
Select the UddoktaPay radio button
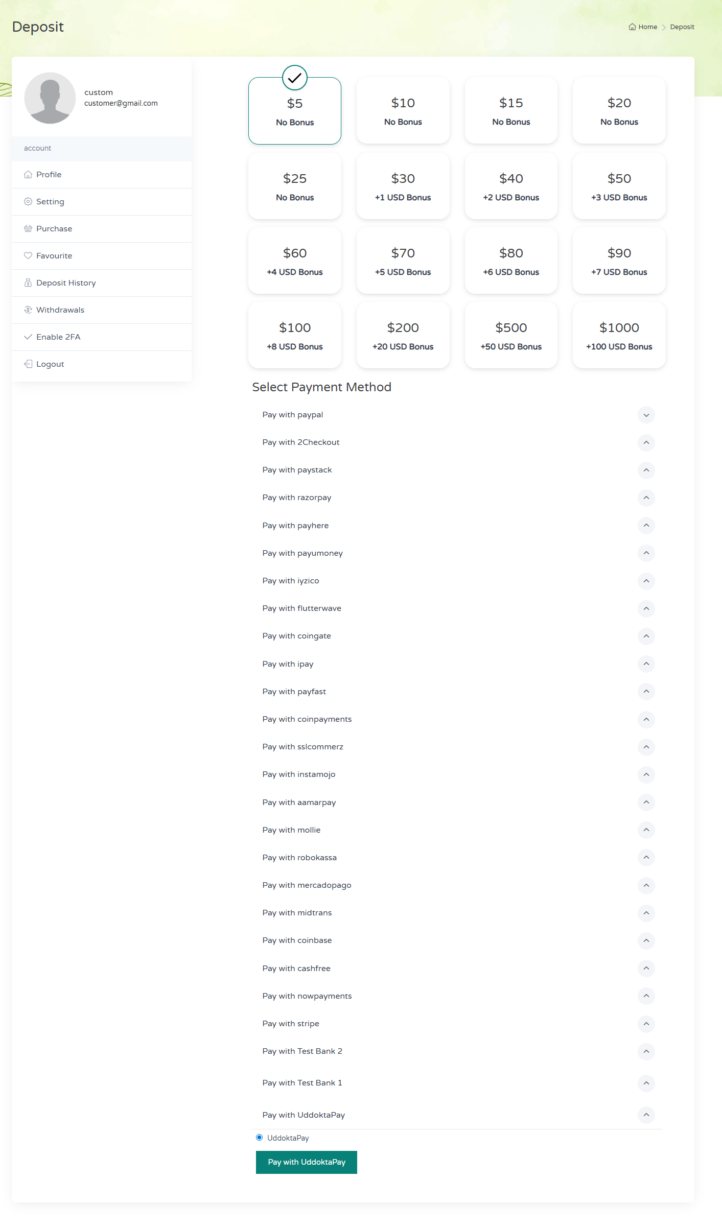pyautogui.click(x=260, y=1138)
